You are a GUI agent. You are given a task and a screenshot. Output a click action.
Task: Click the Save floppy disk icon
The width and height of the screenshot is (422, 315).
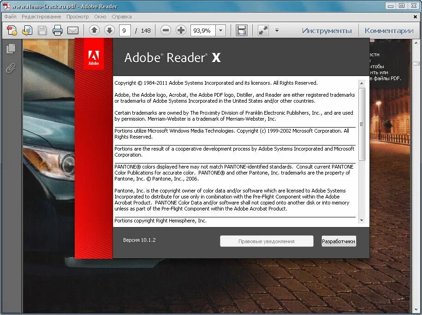[x=42, y=30]
